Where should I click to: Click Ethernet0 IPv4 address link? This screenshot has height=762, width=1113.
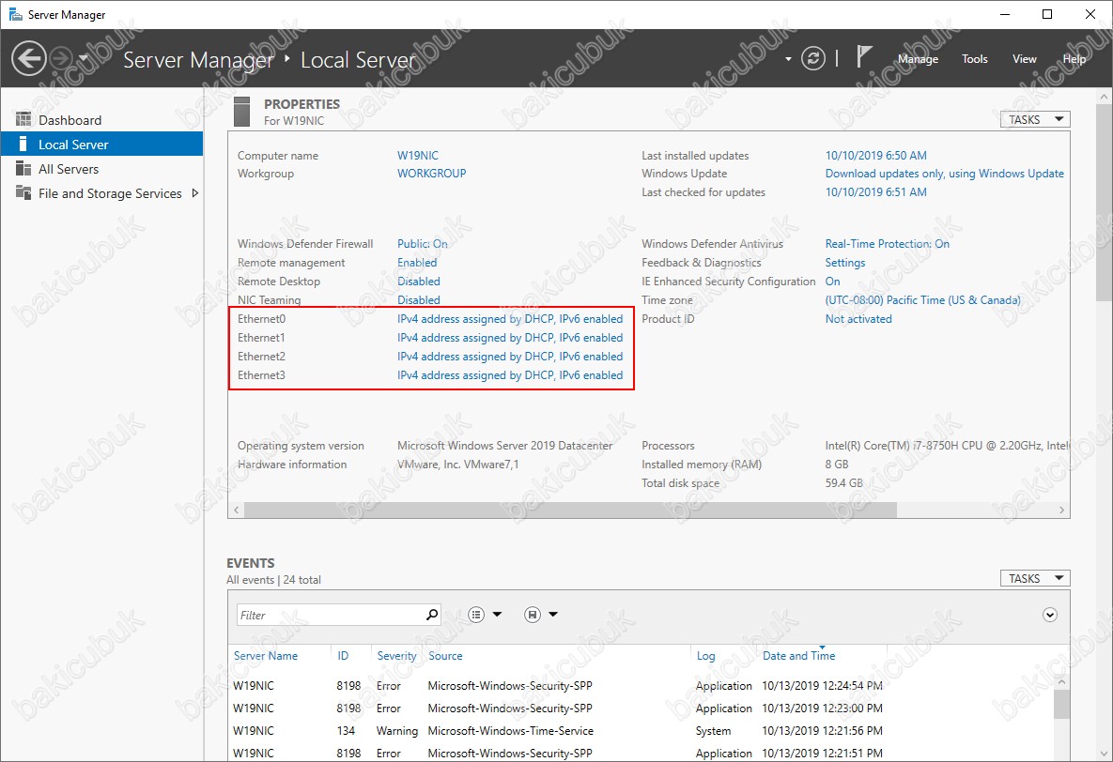[x=510, y=318]
